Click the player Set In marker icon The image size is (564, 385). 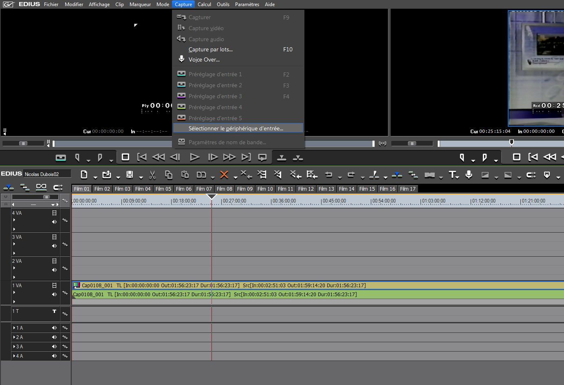coord(77,157)
